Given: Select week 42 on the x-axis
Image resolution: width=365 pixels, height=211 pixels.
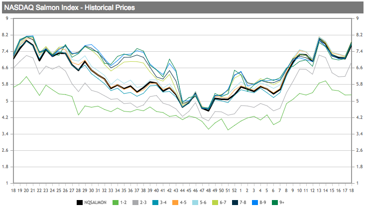Looking at the screenshot, I should (x=169, y=191).
